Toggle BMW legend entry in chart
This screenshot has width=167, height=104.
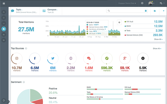(x=128, y=26)
